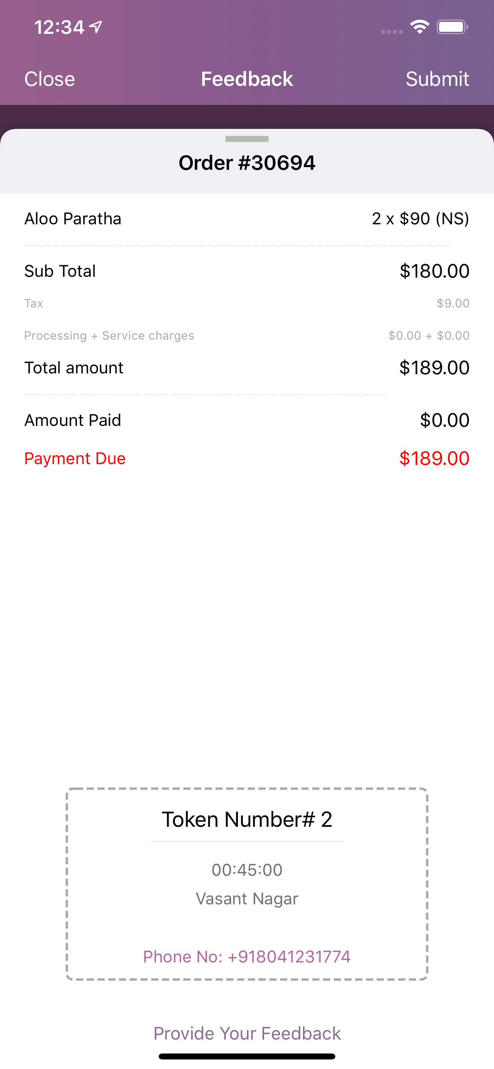Tap the Feedback title
The width and height of the screenshot is (494, 1069).
pos(247,79)
